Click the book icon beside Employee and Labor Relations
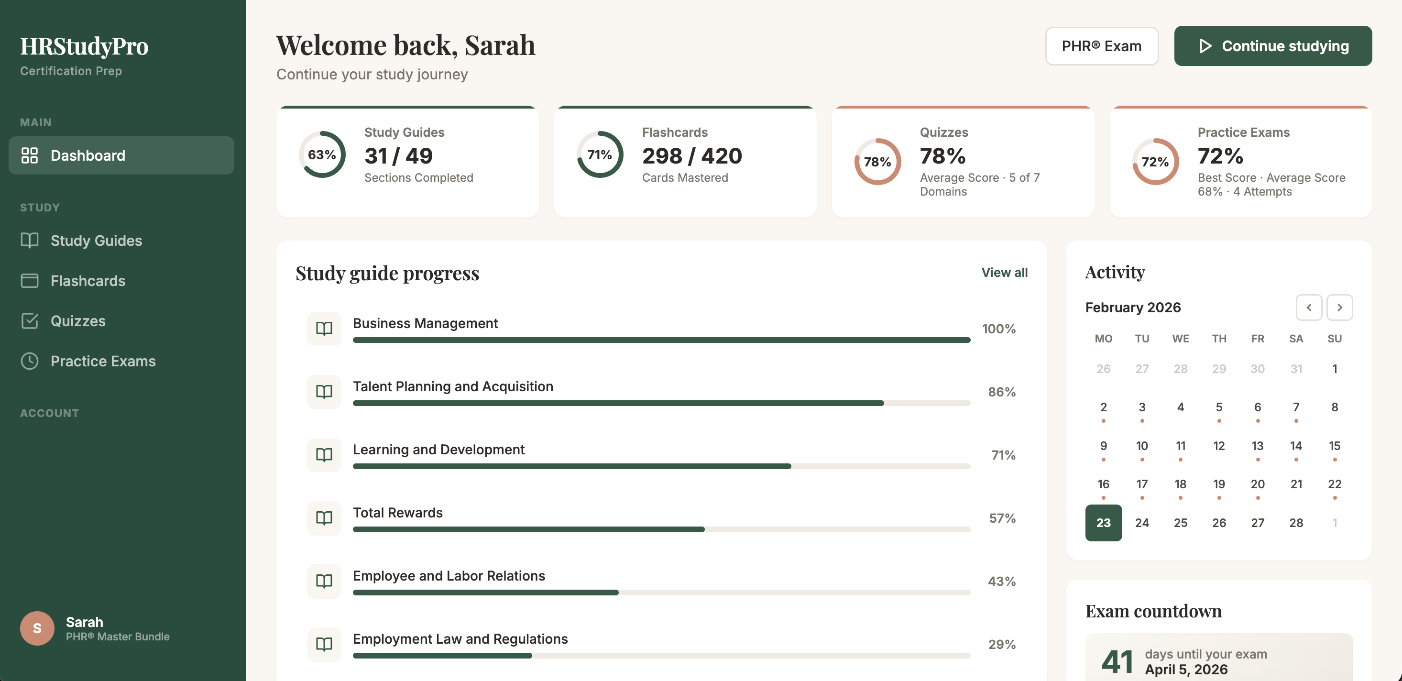This screenshot has height=681, width=1402. (324, 582)
